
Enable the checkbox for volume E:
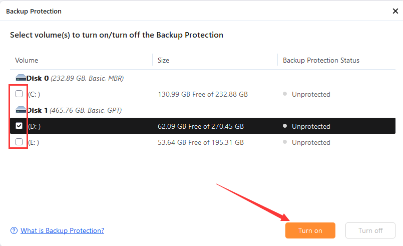click(x=19, y=142)
